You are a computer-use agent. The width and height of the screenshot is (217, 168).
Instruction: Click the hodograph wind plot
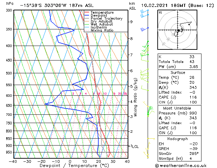tap(177, 30)
